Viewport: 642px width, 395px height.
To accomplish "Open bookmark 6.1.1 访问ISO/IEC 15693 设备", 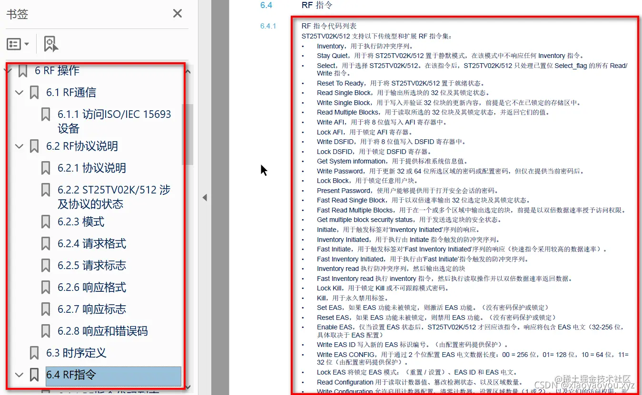I will point(114,121).
